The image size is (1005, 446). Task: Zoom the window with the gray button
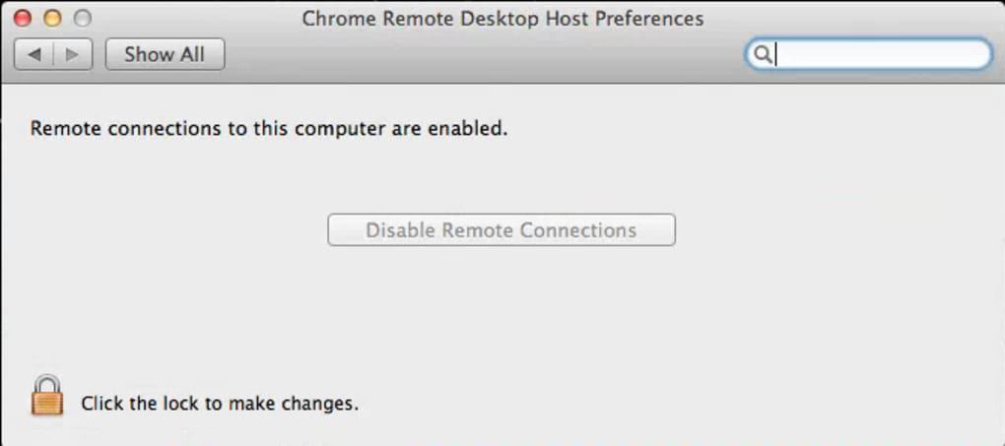pos(83,19)
